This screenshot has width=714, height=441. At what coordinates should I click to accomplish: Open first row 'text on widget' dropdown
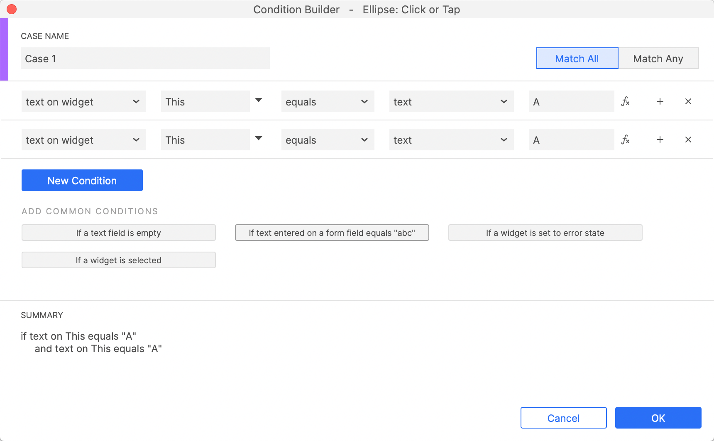pyautogui.click(x=83, y=101)
